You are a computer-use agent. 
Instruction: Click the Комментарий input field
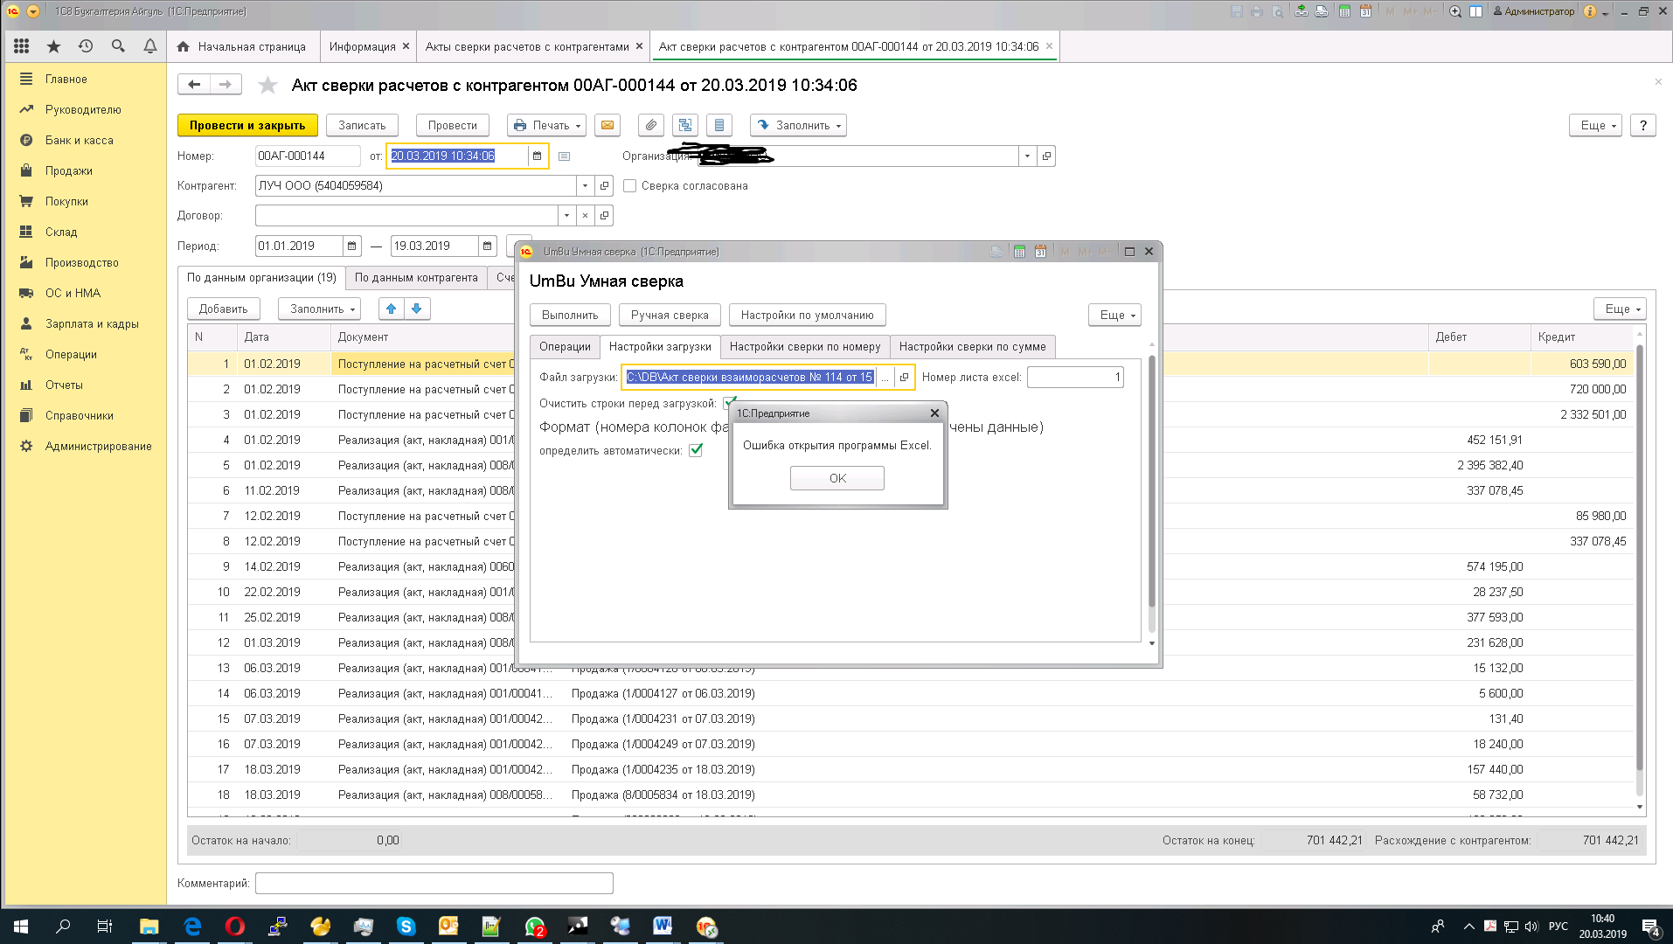434,883
